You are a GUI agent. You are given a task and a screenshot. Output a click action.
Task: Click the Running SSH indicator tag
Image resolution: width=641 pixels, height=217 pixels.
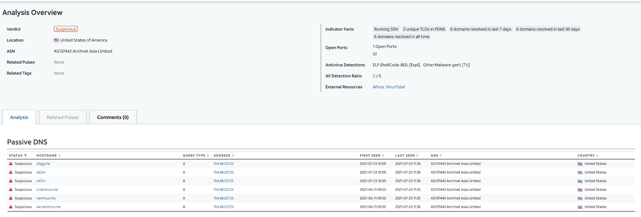386,29
